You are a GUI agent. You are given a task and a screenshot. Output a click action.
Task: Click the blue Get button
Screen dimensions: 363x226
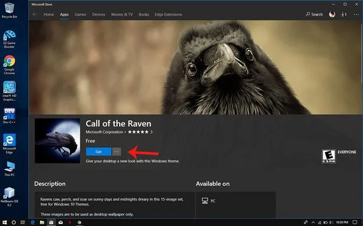(x=99, y=152)
